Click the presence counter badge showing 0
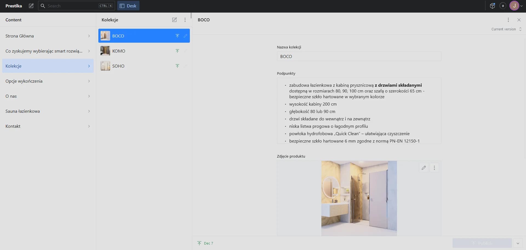The width and height of the screenshot is (526, 250). coord(503,6)
